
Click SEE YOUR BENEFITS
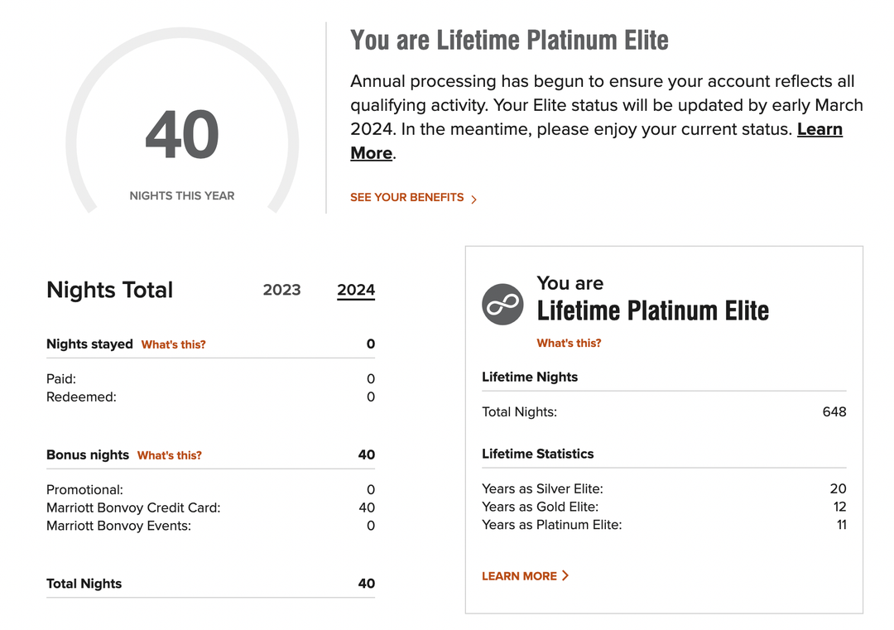tap(406, 198)
